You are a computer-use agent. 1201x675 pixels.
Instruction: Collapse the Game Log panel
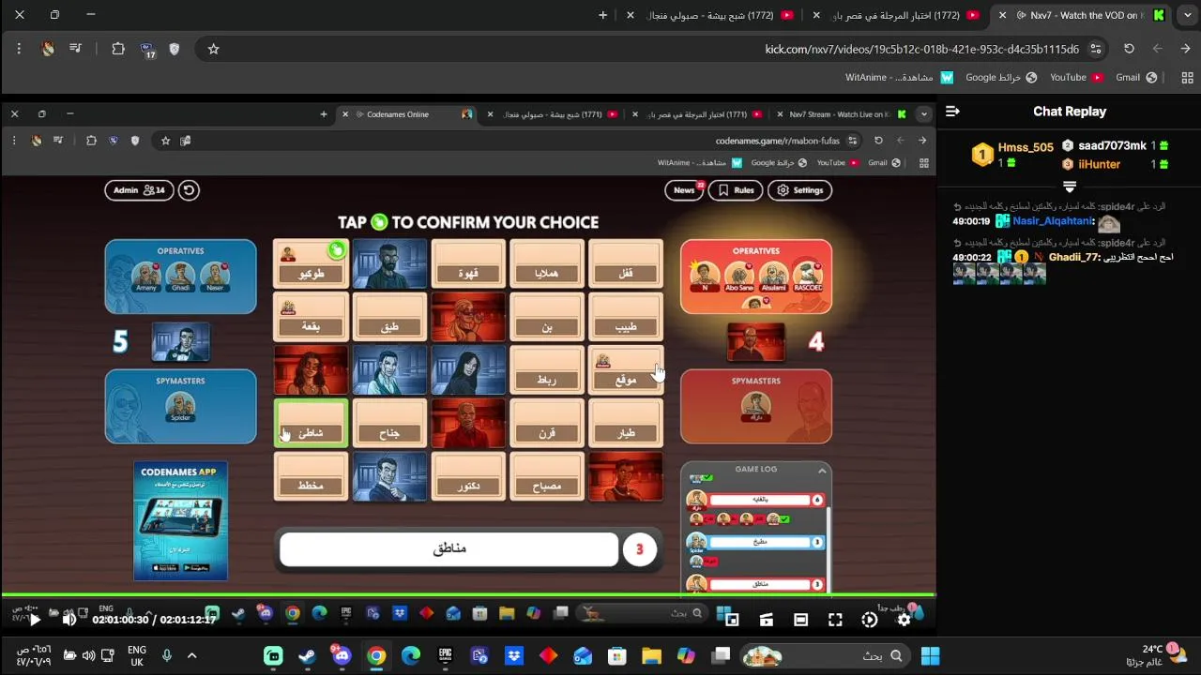point(821,470)
